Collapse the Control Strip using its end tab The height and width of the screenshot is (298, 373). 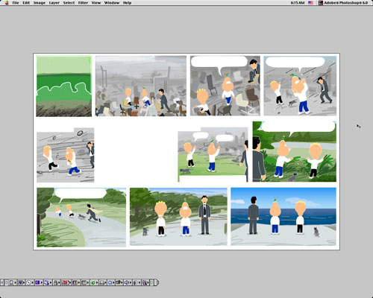point(157,282)
